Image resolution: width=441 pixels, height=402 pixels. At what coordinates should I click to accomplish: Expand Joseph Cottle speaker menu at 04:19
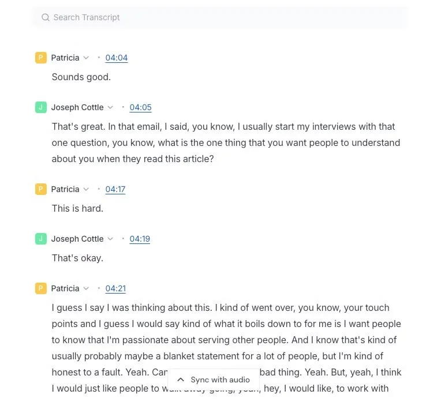coord(110,239)
